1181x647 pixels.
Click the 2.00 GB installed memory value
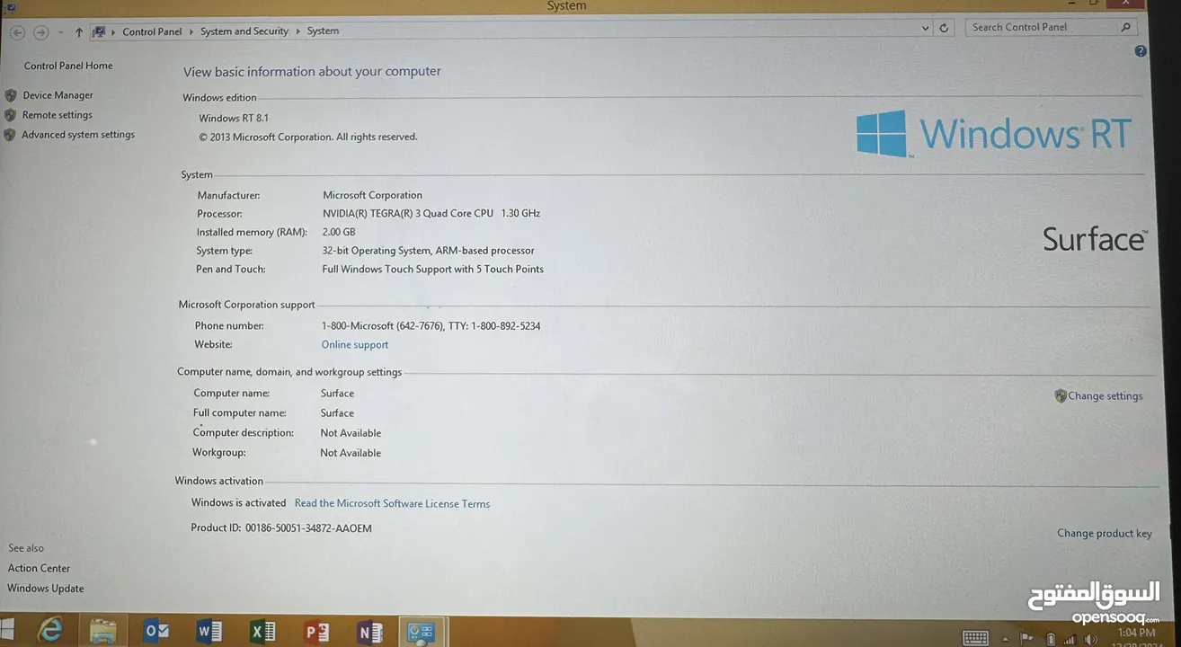click(339, 232)
